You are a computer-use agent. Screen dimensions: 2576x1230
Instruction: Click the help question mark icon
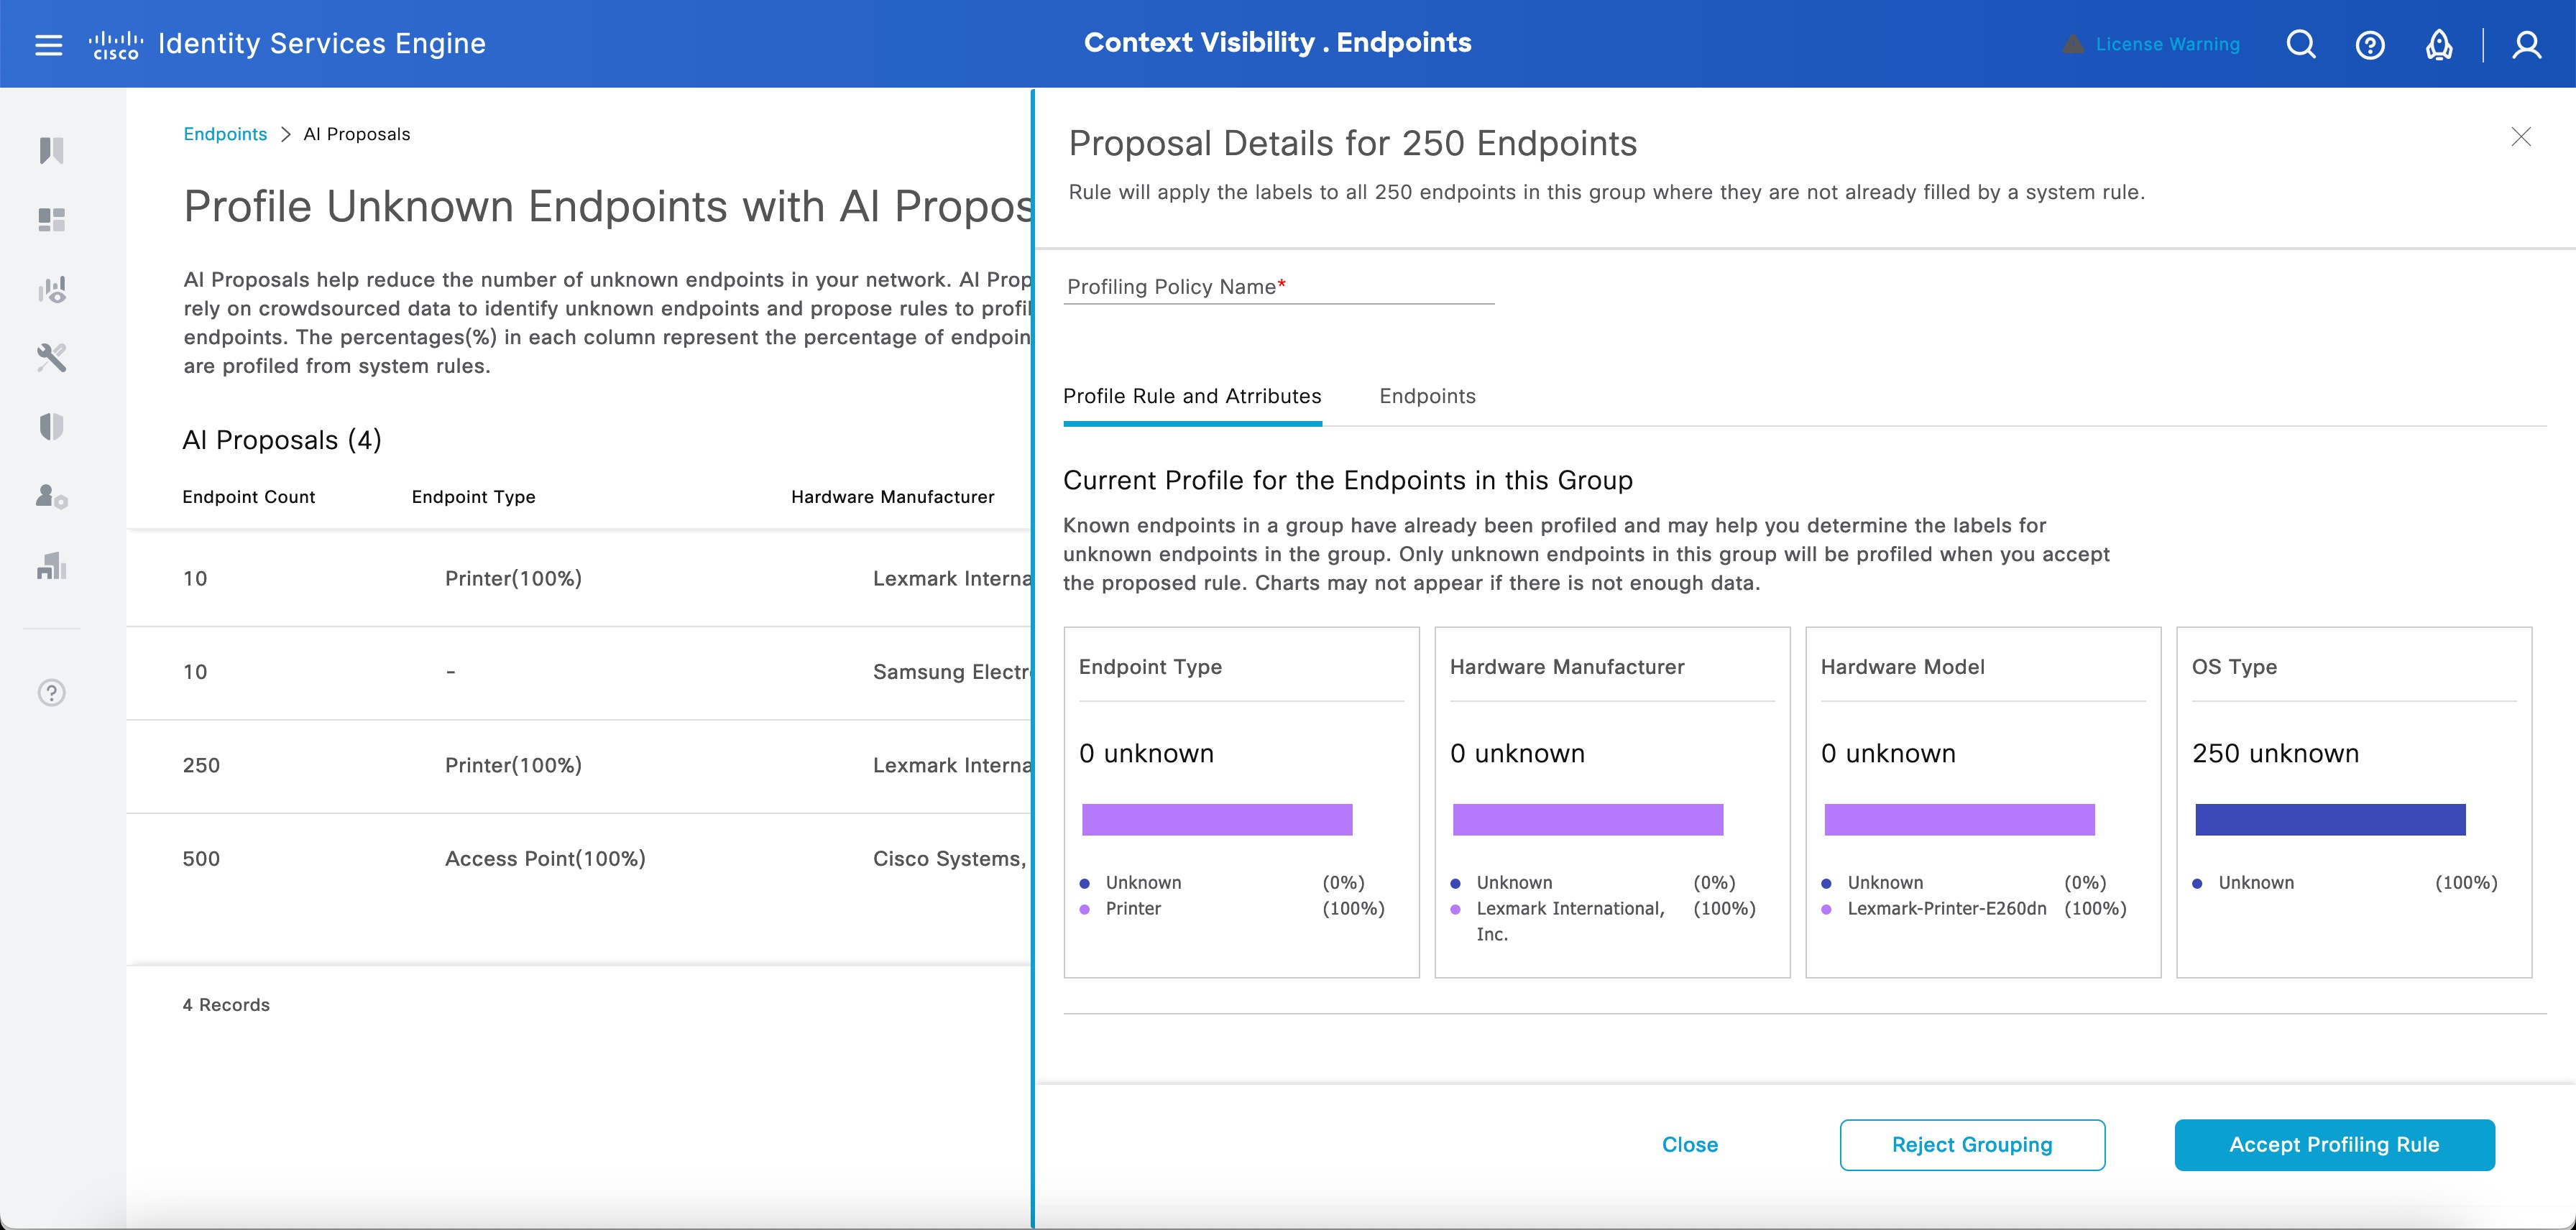(x=2369, y=45)
